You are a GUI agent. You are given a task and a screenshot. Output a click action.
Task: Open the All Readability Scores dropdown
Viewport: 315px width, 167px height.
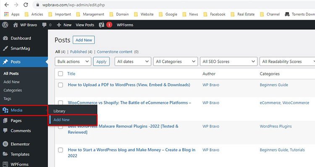[287, 62]
